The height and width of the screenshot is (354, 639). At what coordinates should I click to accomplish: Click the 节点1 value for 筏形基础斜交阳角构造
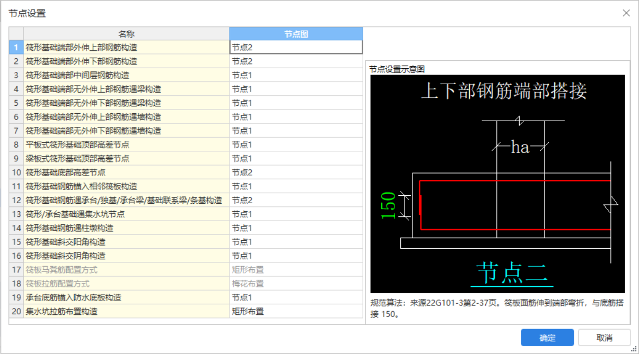(x=296, y=242)
